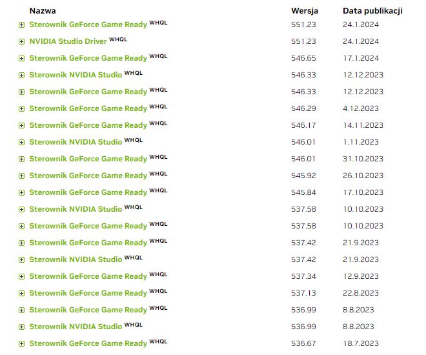Expand the GeForce Game Ready 551.23 row
Viewport: 426px width, 355px height.
click(x=21, y=25)
